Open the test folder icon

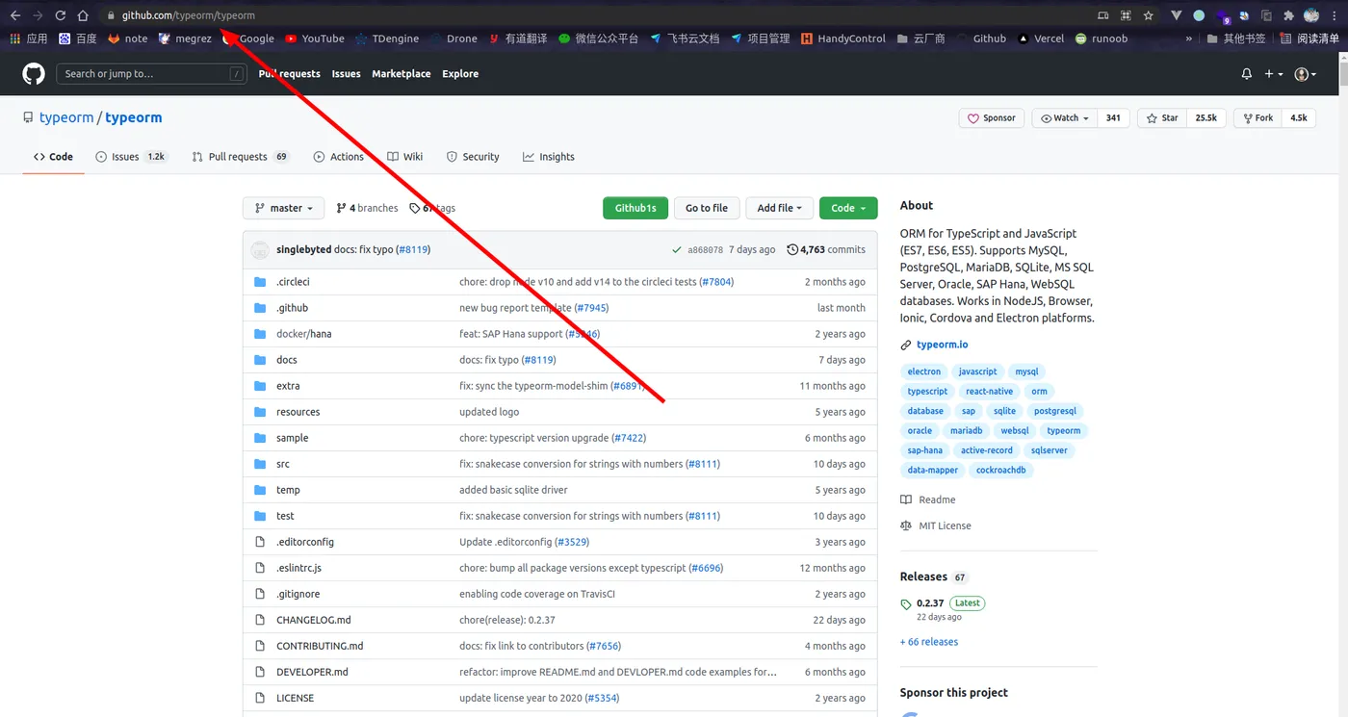(x=260, y=516)
